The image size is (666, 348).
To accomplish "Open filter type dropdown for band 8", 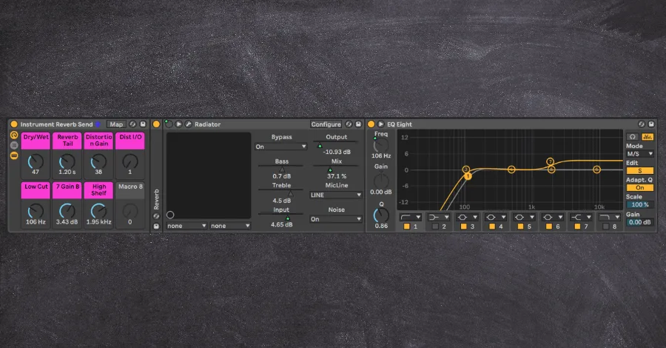I will point(610,217).
